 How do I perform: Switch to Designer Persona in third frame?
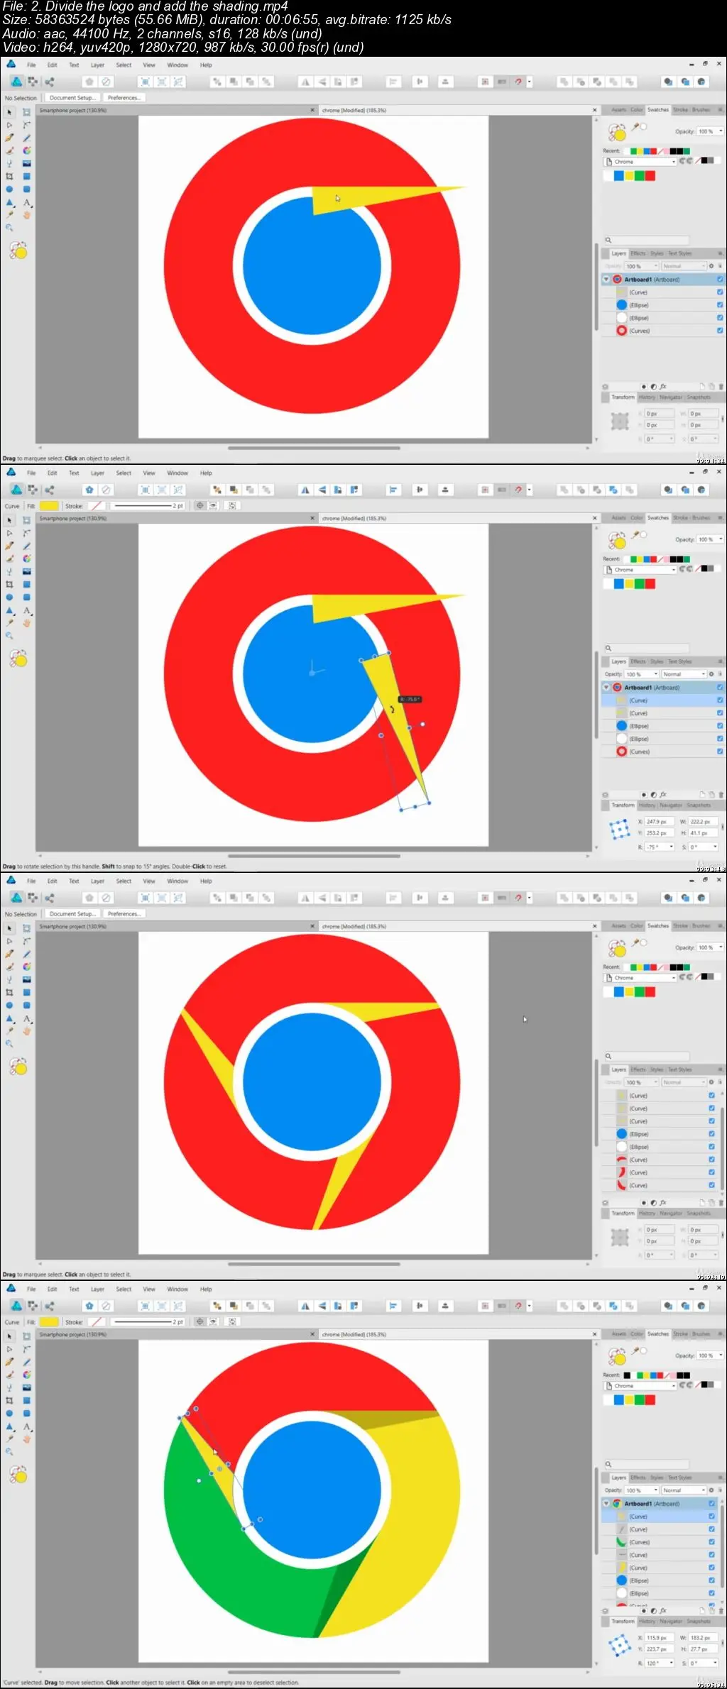16,898
